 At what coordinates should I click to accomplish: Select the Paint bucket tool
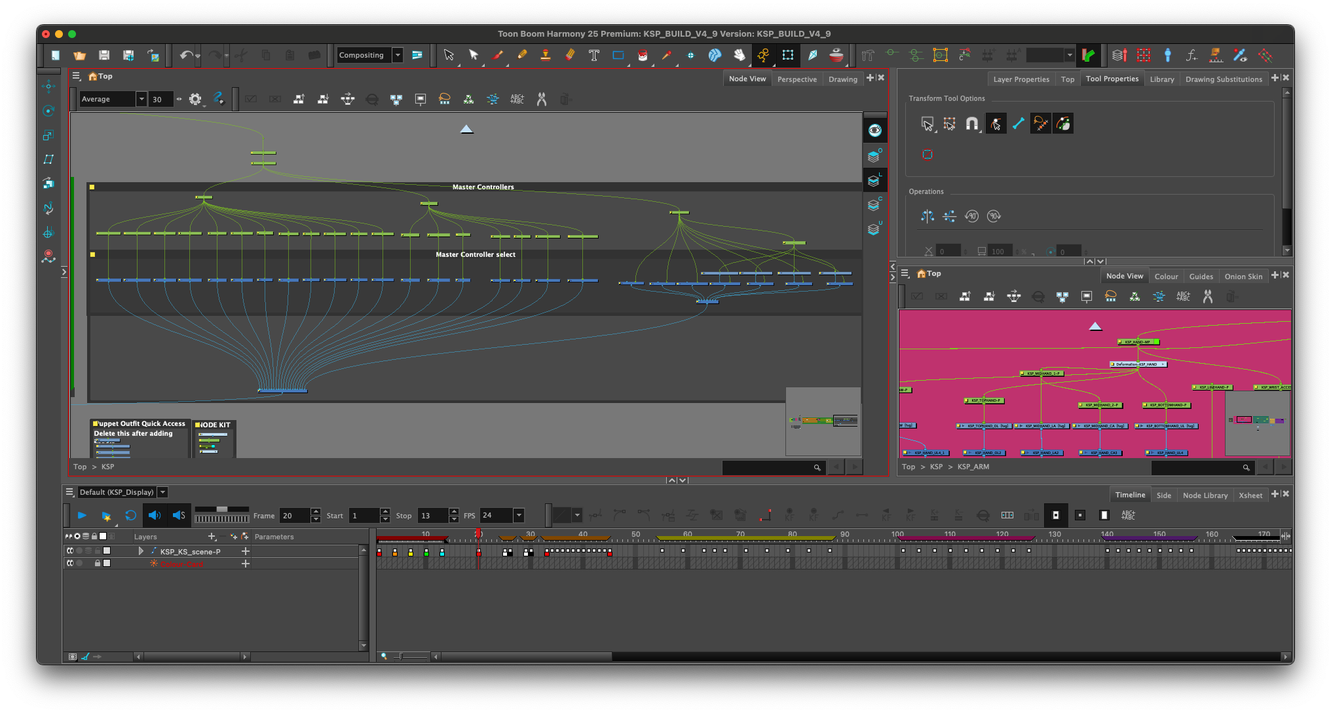tap(643, 56)
